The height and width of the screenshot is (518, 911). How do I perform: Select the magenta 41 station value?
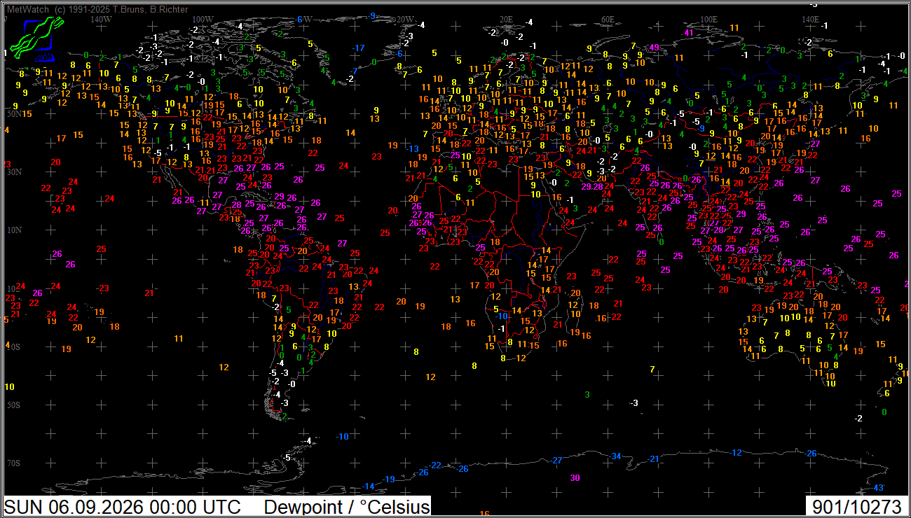pos(689,33)
